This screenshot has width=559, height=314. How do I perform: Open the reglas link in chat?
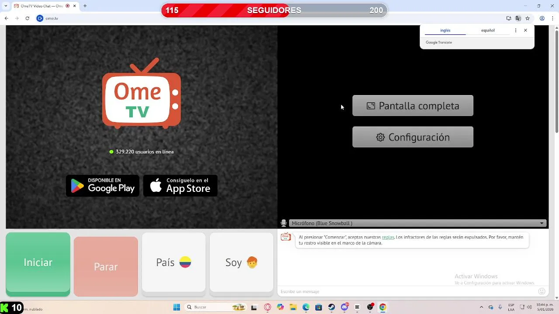388,237
